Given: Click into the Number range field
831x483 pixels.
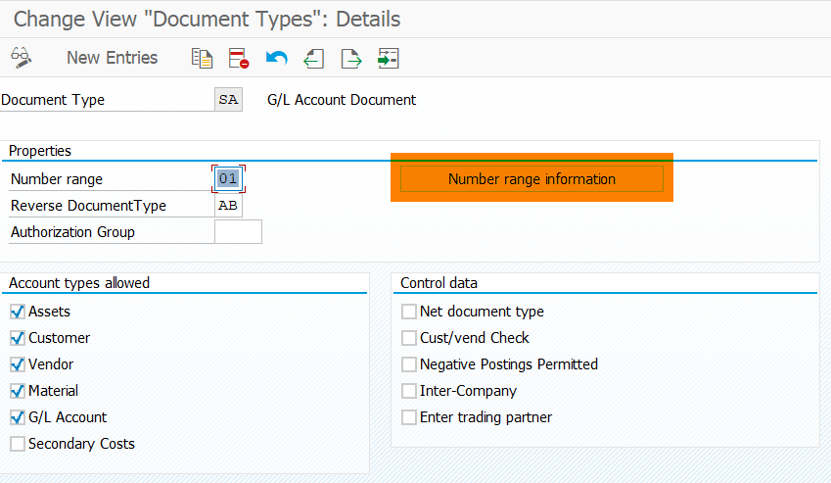Looking at the screenshot, I should point(228,179).
